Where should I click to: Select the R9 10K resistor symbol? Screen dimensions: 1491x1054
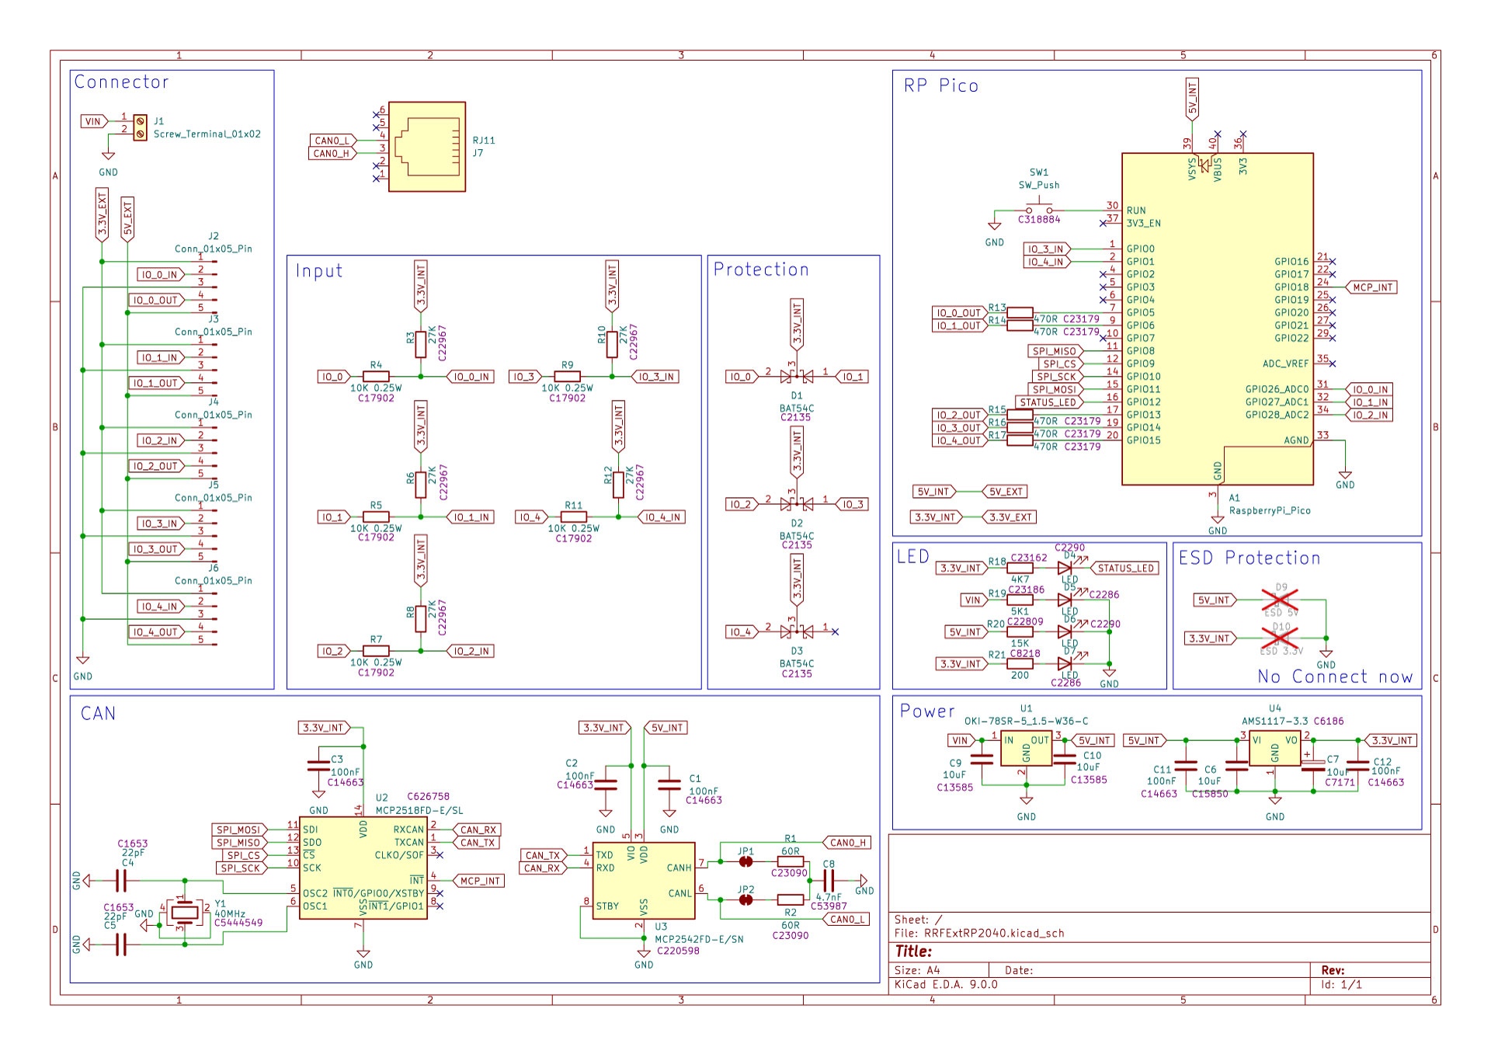tap(568, 377)
